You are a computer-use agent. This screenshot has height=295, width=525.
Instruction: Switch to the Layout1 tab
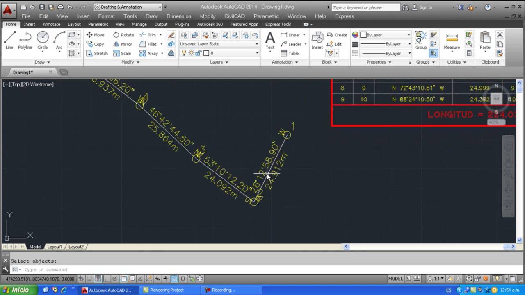click(x=55, y=247)
